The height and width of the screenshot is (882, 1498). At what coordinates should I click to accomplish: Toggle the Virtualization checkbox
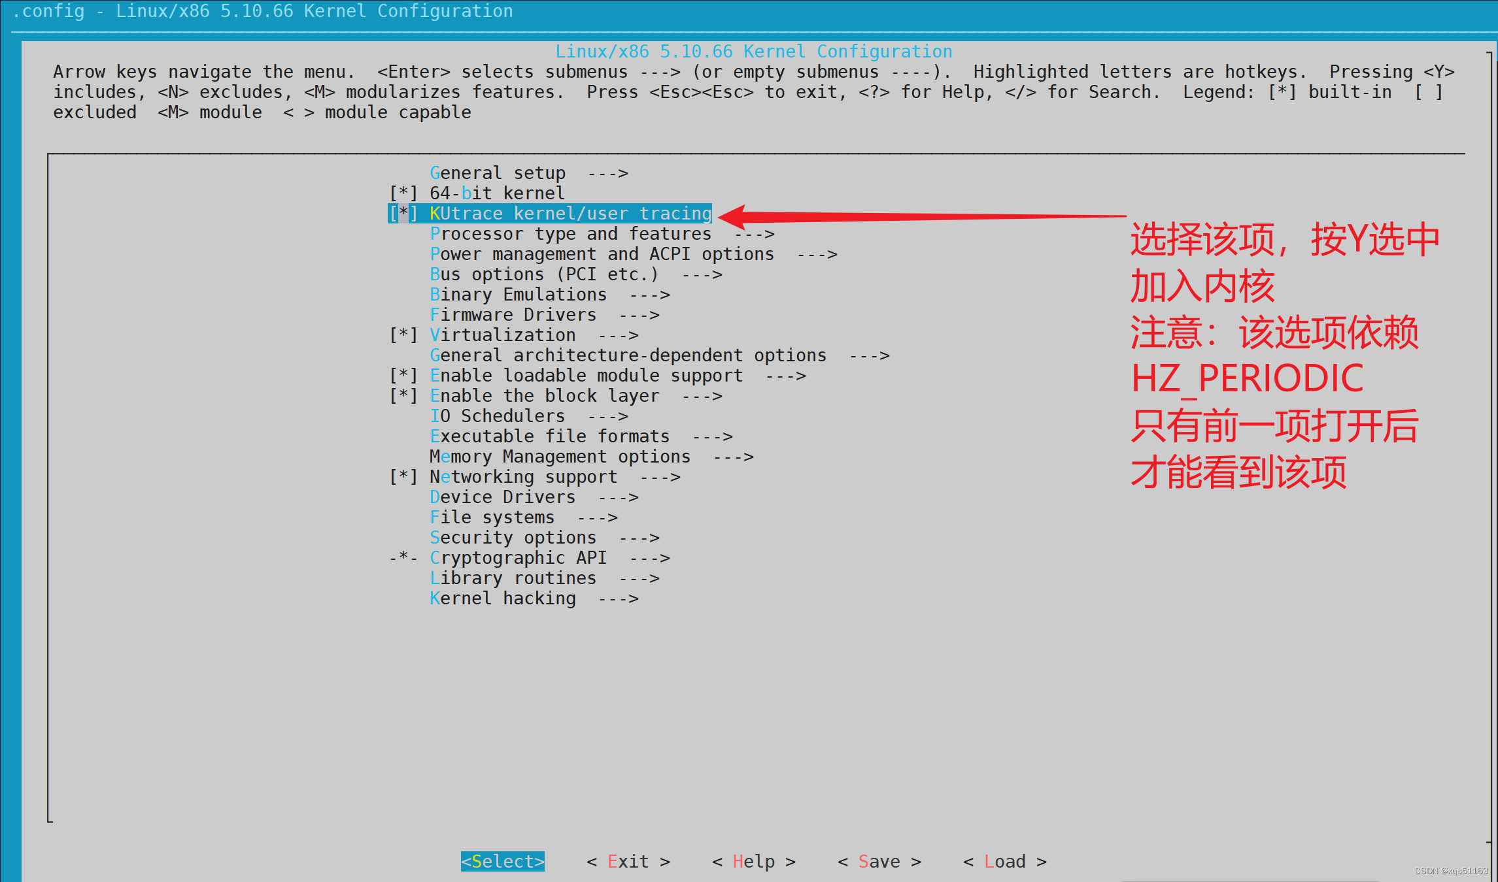click(x=403, y=335)
